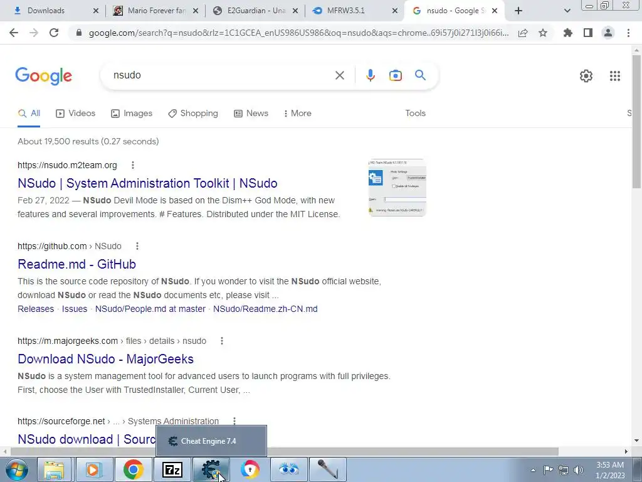
Task: Open Windows Explorer folder in taskbar
Action: click(55, 469)
